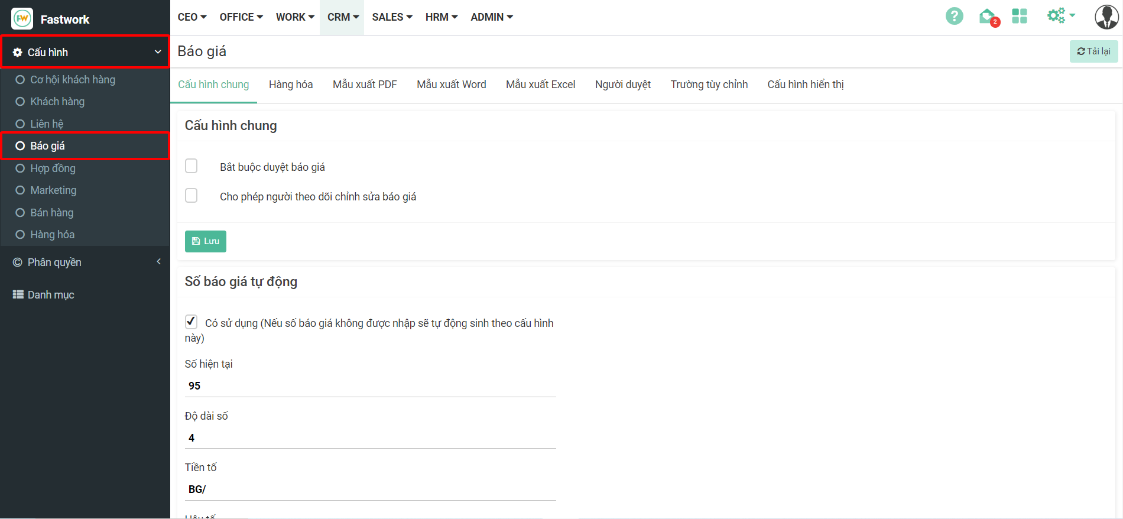Select Hợp đồng in the sidebar
Viewport: 1123px width, 519px height.
pyautogui.click(x=53, y=168)
